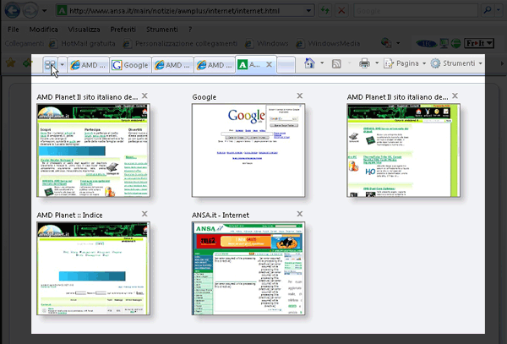Image resolution: width=507 pixels, height=344 pixels.
Task: Close the active ANSA tab
Action: pos(269,65)
